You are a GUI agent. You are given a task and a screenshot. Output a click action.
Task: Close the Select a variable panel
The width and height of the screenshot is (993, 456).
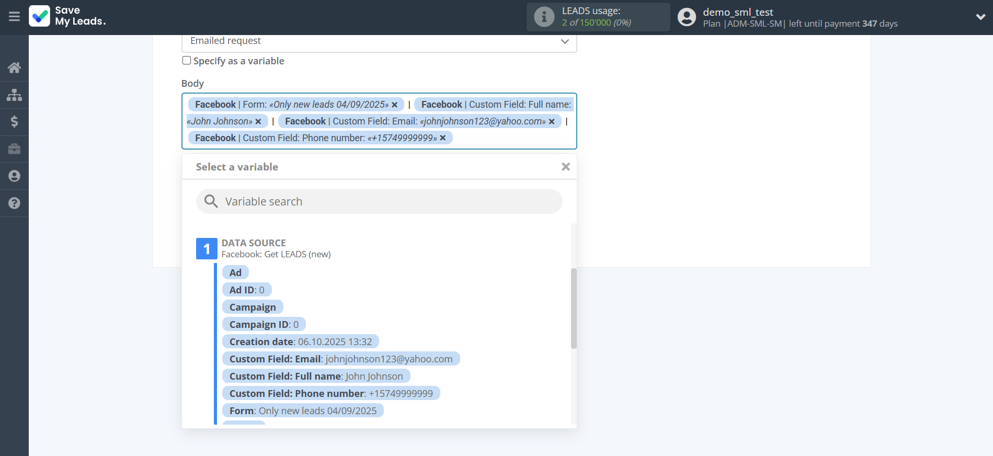pos(565,167)
